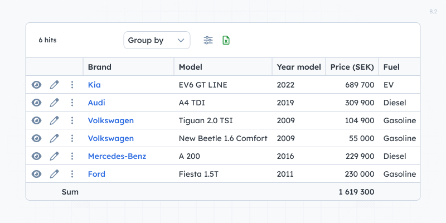This screenshot has width=446, height=223.
Task: View the New Beetle row eye icon
Action: click(x=36, y=138)
